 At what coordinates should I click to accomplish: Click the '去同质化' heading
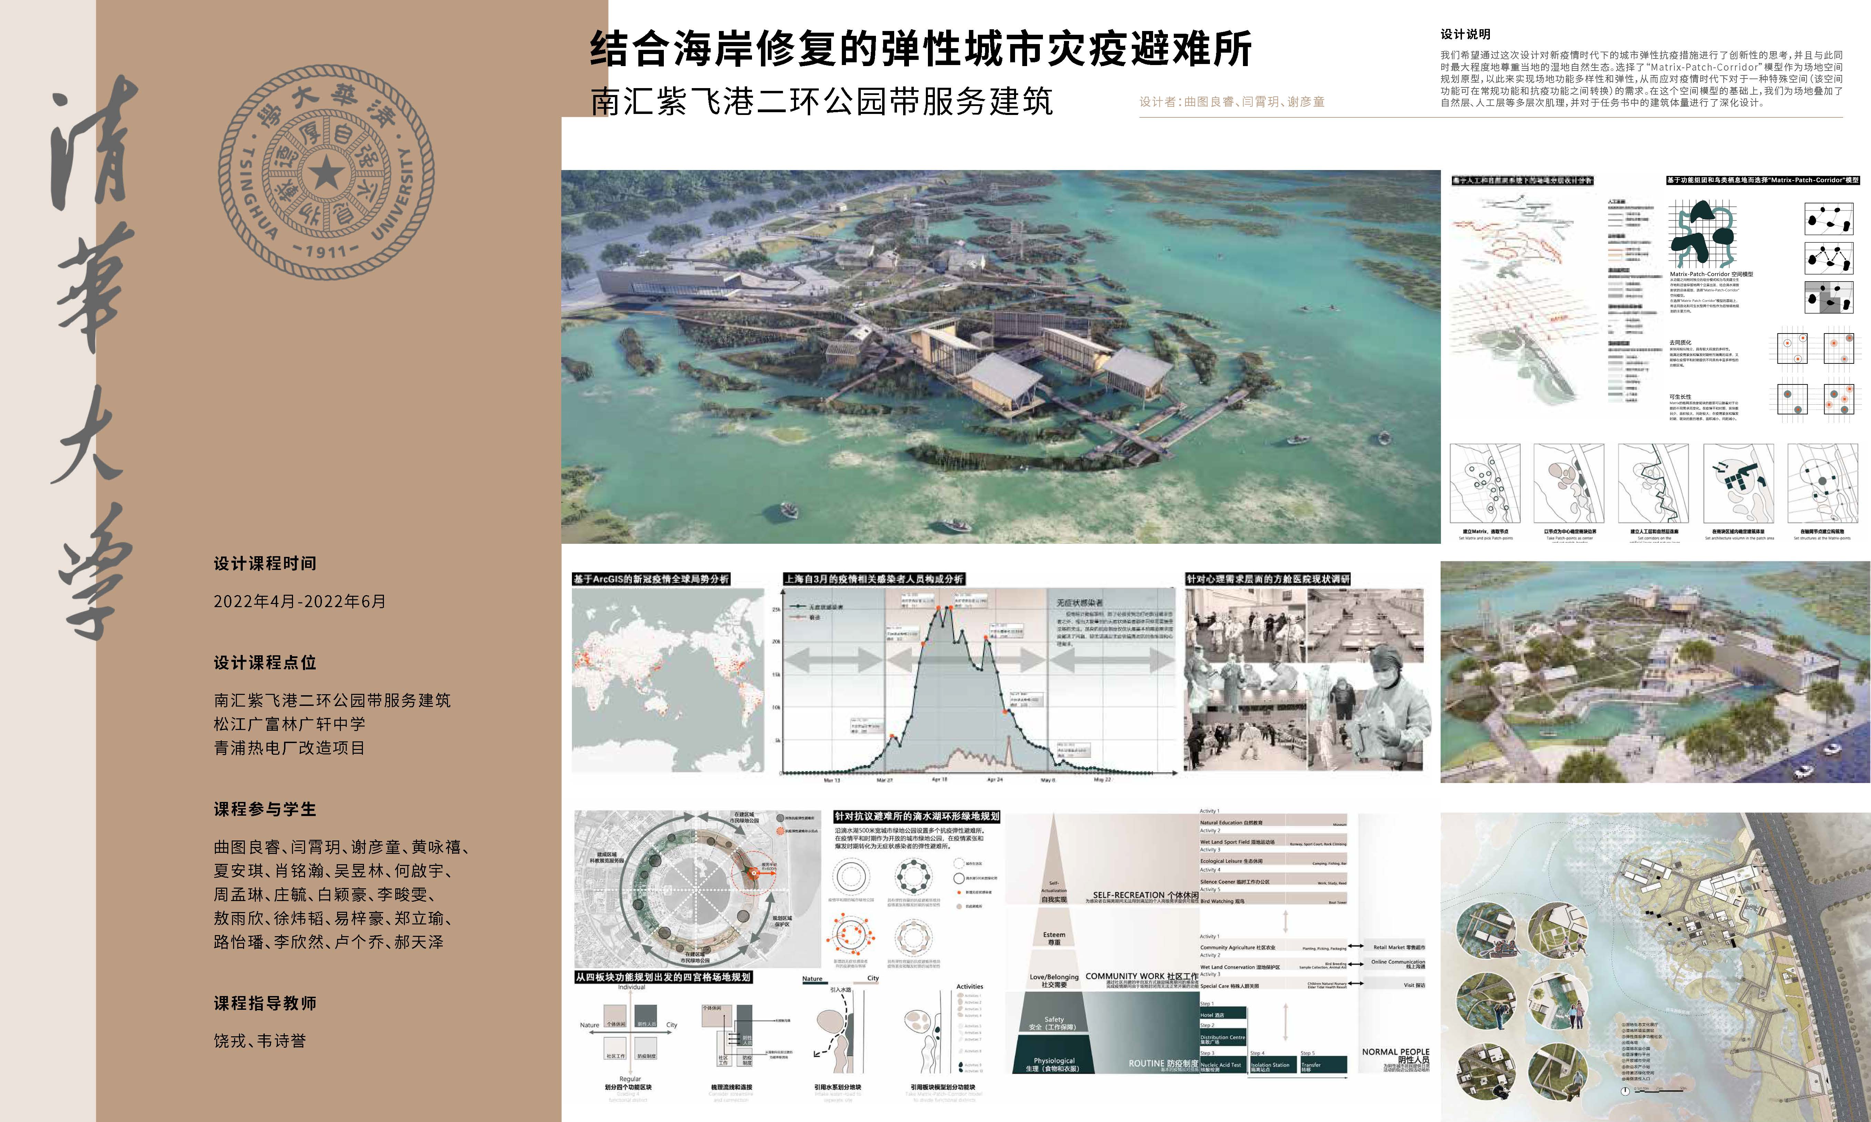click(x=1680, y=342)
